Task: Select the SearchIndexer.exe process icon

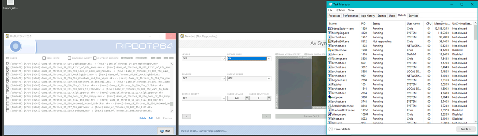Action: (x=329, y=106)
